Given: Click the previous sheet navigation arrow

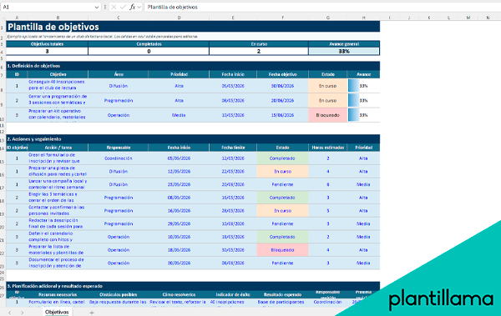Looking at the screenshot, I should 9,313.
